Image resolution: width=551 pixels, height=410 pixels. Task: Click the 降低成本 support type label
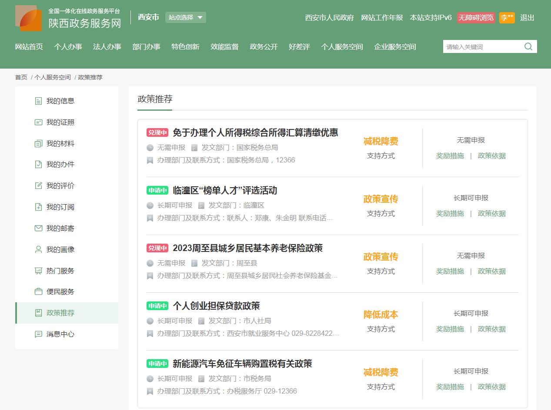click(381, 315)
